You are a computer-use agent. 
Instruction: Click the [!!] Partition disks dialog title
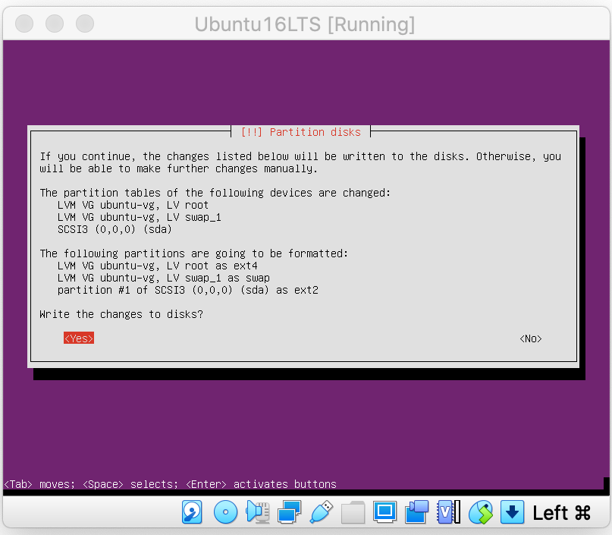point(301,132)
